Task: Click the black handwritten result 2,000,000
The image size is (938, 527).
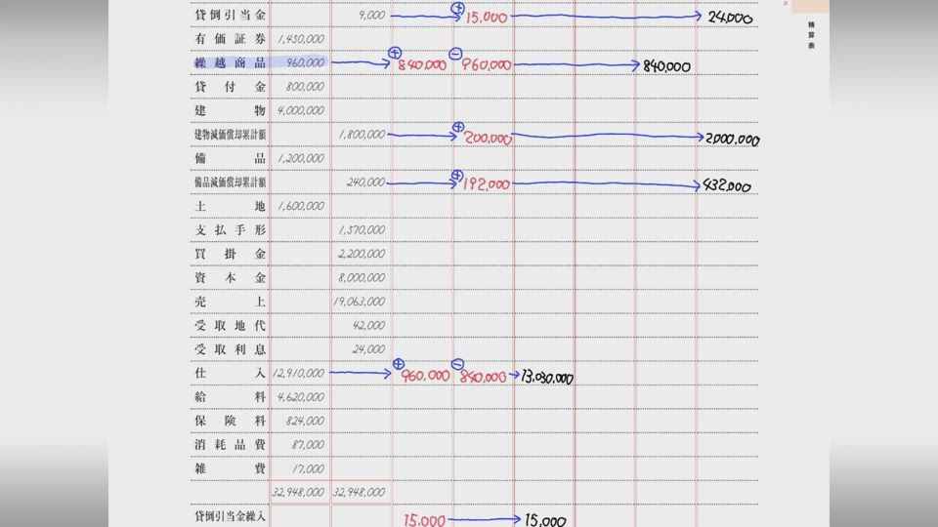Action: pos(731,140)
